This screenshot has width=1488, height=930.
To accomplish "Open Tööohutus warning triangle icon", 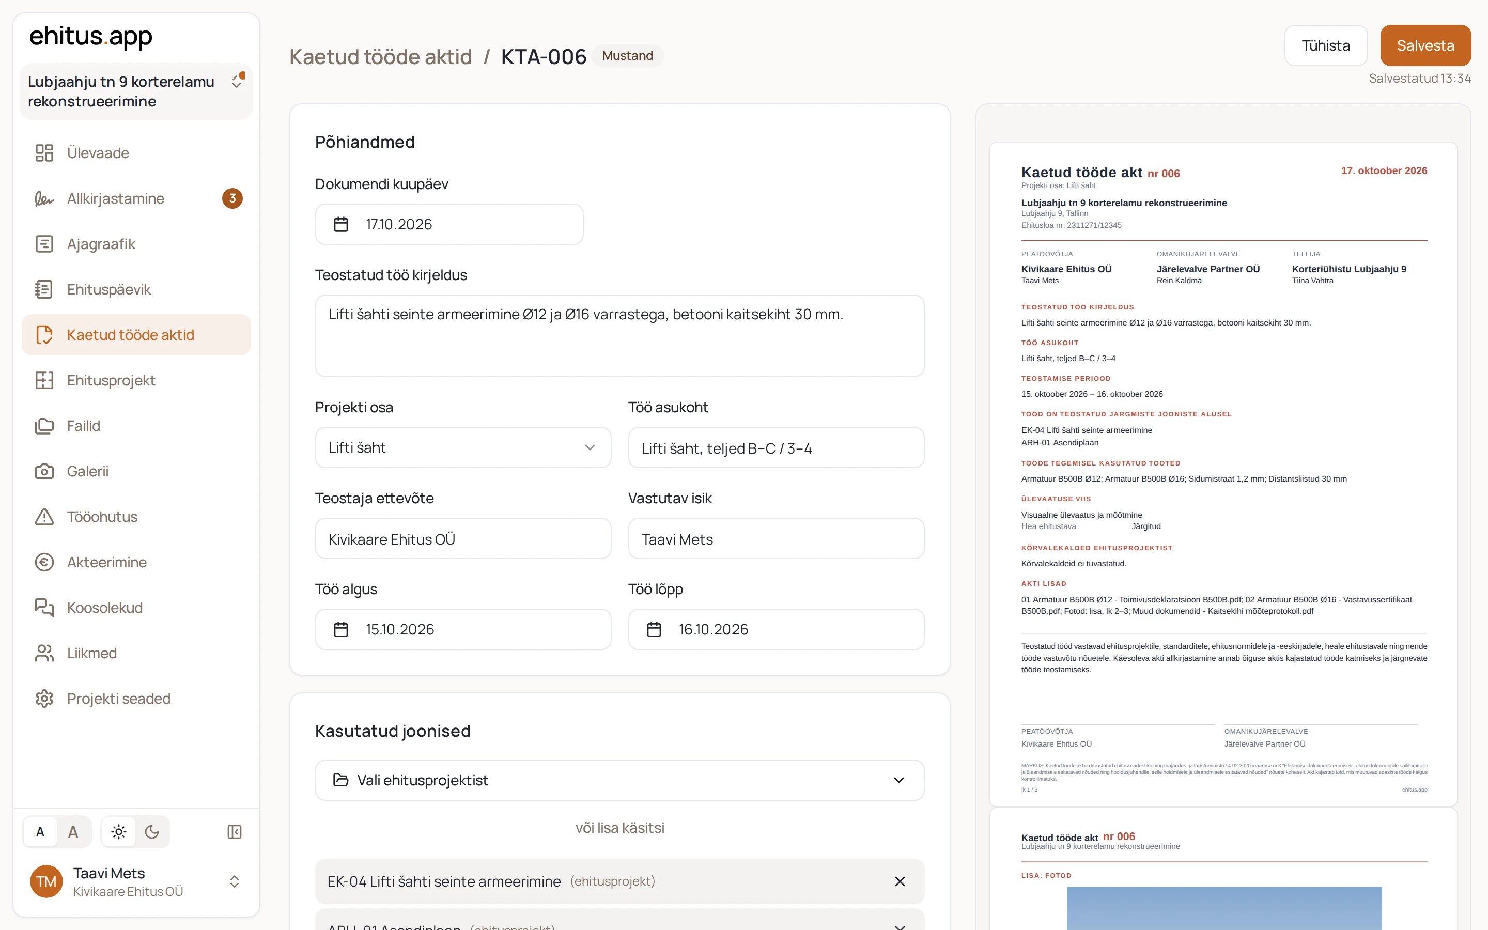I will 44,517.
